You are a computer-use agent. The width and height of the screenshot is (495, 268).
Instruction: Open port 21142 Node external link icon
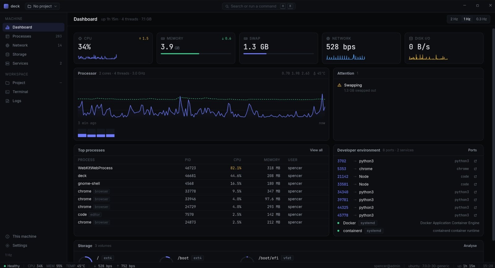[x=475, y=177]
